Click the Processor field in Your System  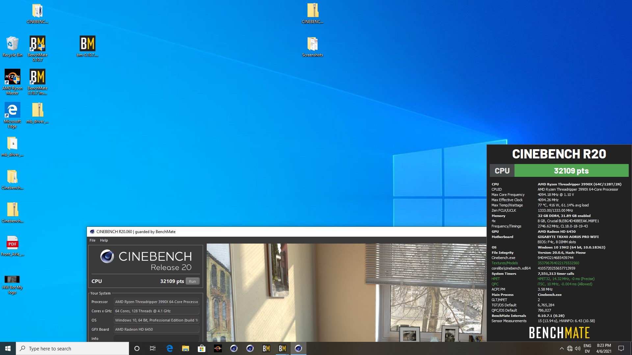coord(157,302)
